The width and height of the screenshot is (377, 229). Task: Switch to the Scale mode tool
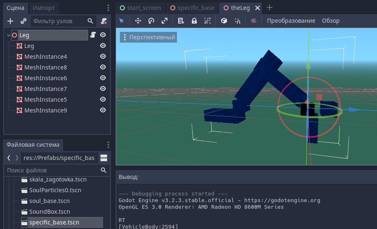coord(165,21)
